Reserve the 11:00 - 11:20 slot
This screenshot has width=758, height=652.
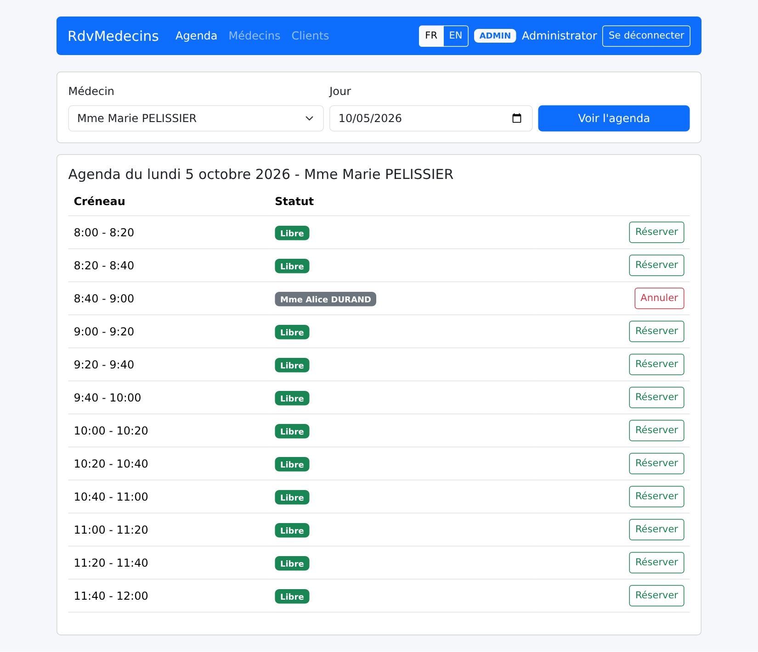click(656, 529)
